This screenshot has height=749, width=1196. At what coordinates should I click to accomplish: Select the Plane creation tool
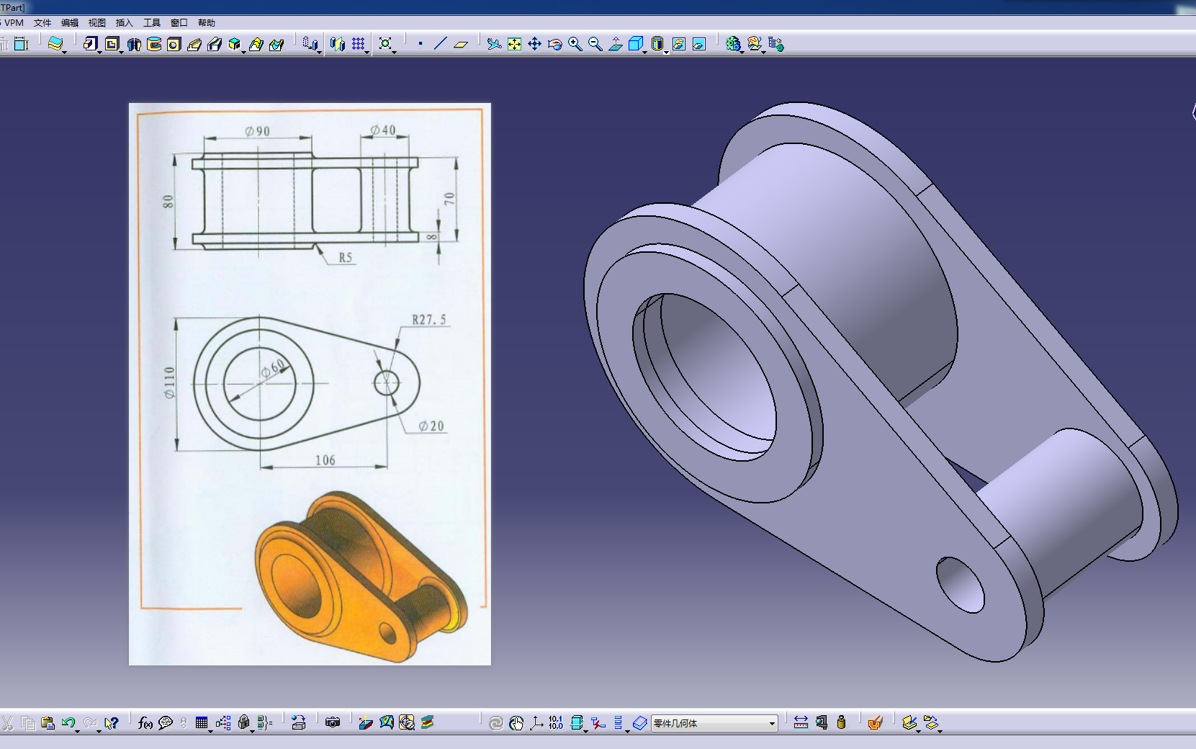461,44
